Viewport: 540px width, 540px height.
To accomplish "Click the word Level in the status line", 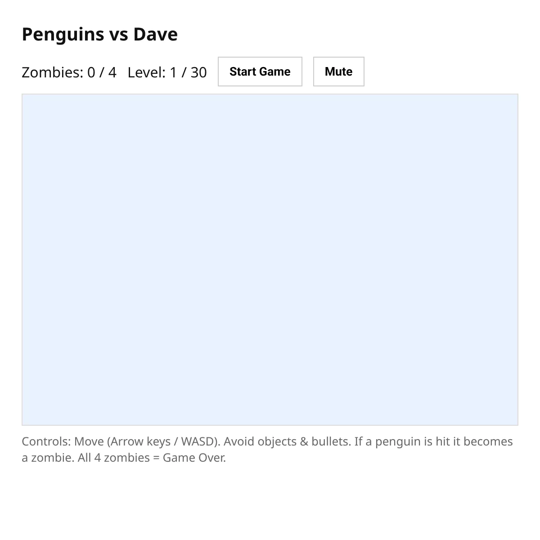I will pos(146,72).
